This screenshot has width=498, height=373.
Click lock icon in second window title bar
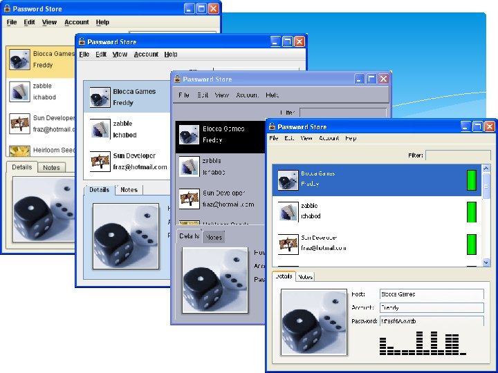[82, 41]
